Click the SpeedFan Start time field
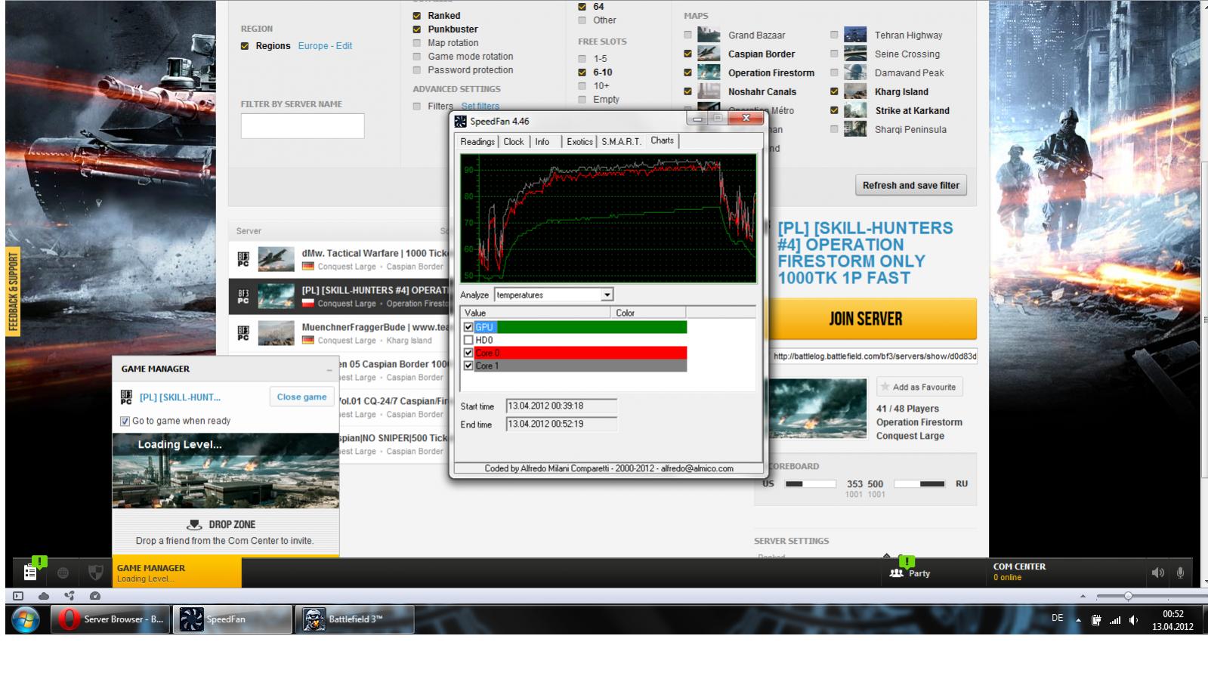Screen dimensions: 1208x679 561,406
